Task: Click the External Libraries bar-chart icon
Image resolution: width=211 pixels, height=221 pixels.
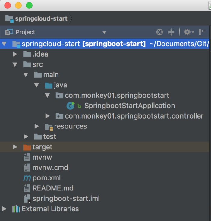Action: [x=16, y=209]
